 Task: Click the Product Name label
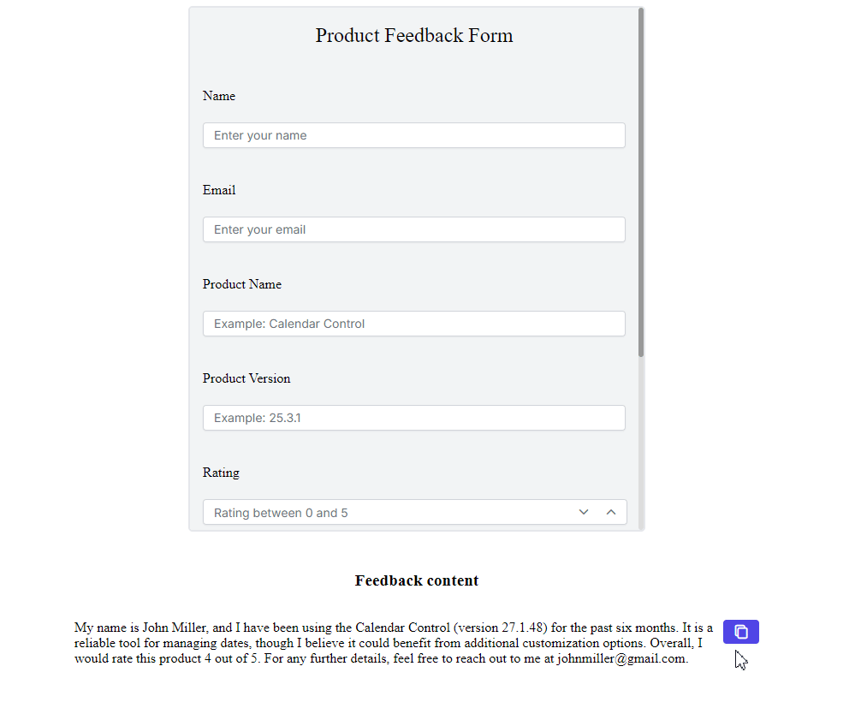coord(242,284)
